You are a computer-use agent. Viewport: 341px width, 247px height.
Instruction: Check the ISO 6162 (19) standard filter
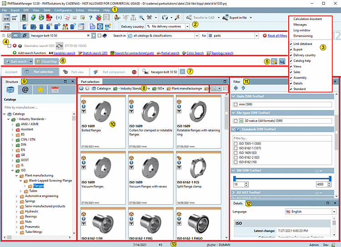(236, 162)
